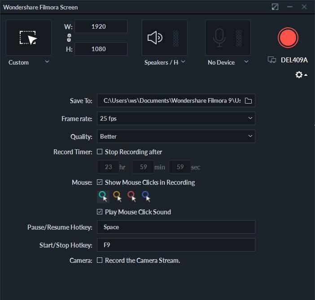
Task: Click the Save To path field
Action: (x=176, y=100)
